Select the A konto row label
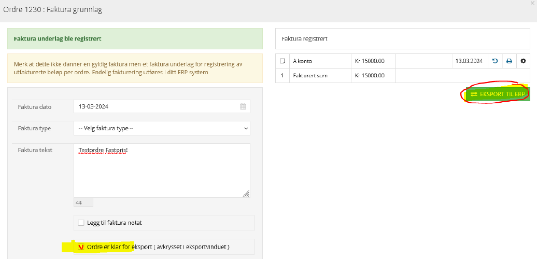 (x=303, y=61)
